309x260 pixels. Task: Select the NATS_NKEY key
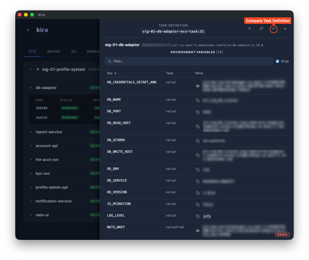116,227
